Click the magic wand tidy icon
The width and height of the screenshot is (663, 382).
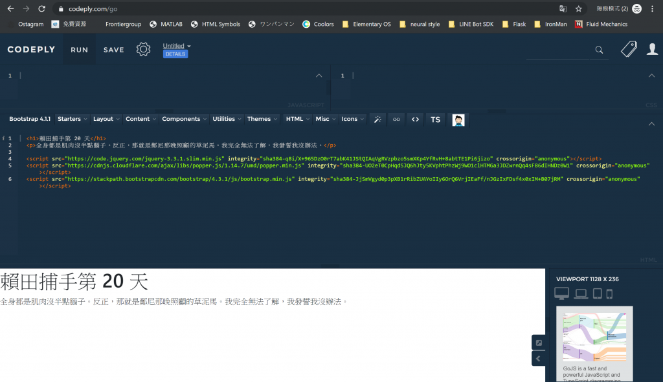377,120
